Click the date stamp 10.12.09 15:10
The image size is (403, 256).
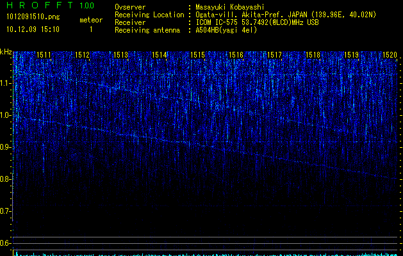tap(33, 29)
